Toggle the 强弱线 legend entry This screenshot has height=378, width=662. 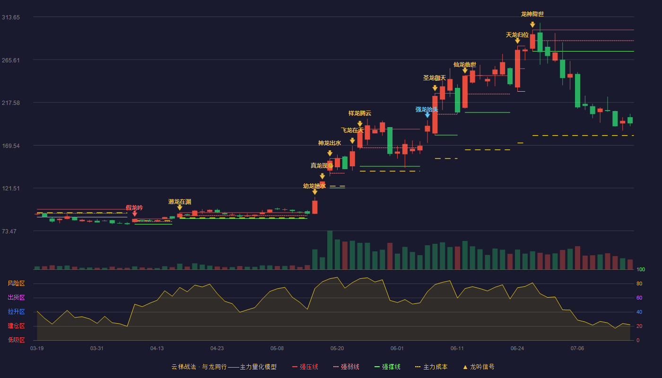346,367
